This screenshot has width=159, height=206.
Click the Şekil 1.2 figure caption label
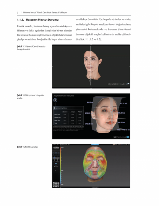[x=21, y=95]
